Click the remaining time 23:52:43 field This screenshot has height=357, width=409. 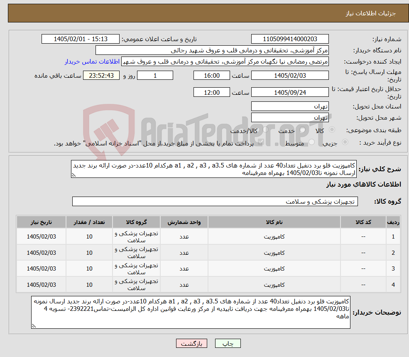(101, 76)
